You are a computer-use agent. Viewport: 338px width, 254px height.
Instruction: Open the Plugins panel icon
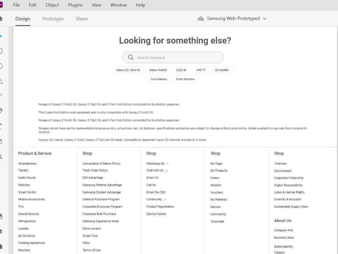click(1, 246)
